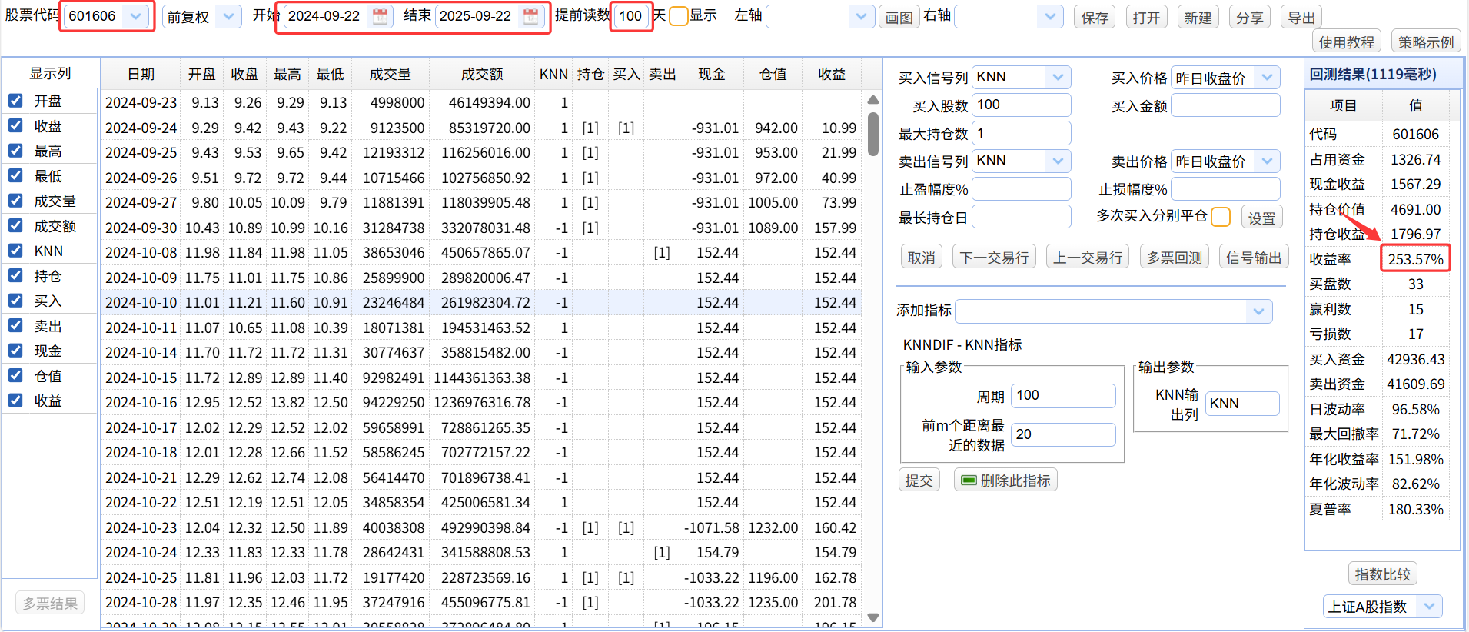Screen dimensions: 1469x632
Task: Toggle the 显示 checkbox in top toolbar
Action: (679, 16)
